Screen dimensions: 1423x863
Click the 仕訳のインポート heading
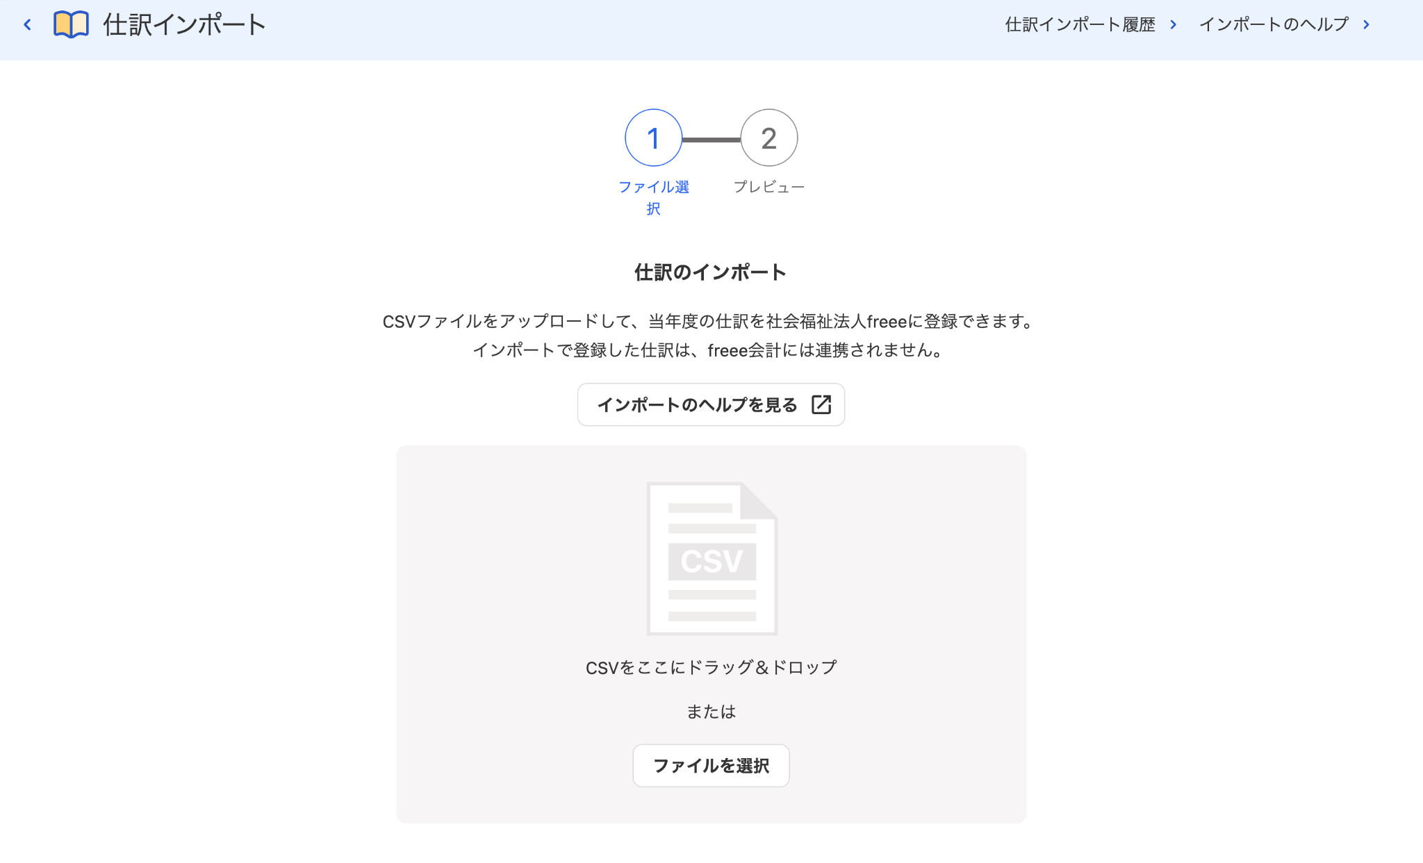tap(710, 272)
